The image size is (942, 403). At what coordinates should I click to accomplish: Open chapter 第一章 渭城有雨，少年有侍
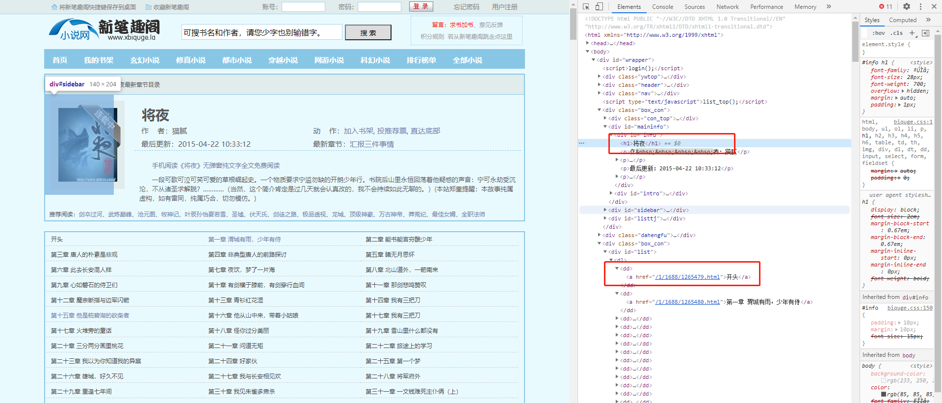point(244,240)
